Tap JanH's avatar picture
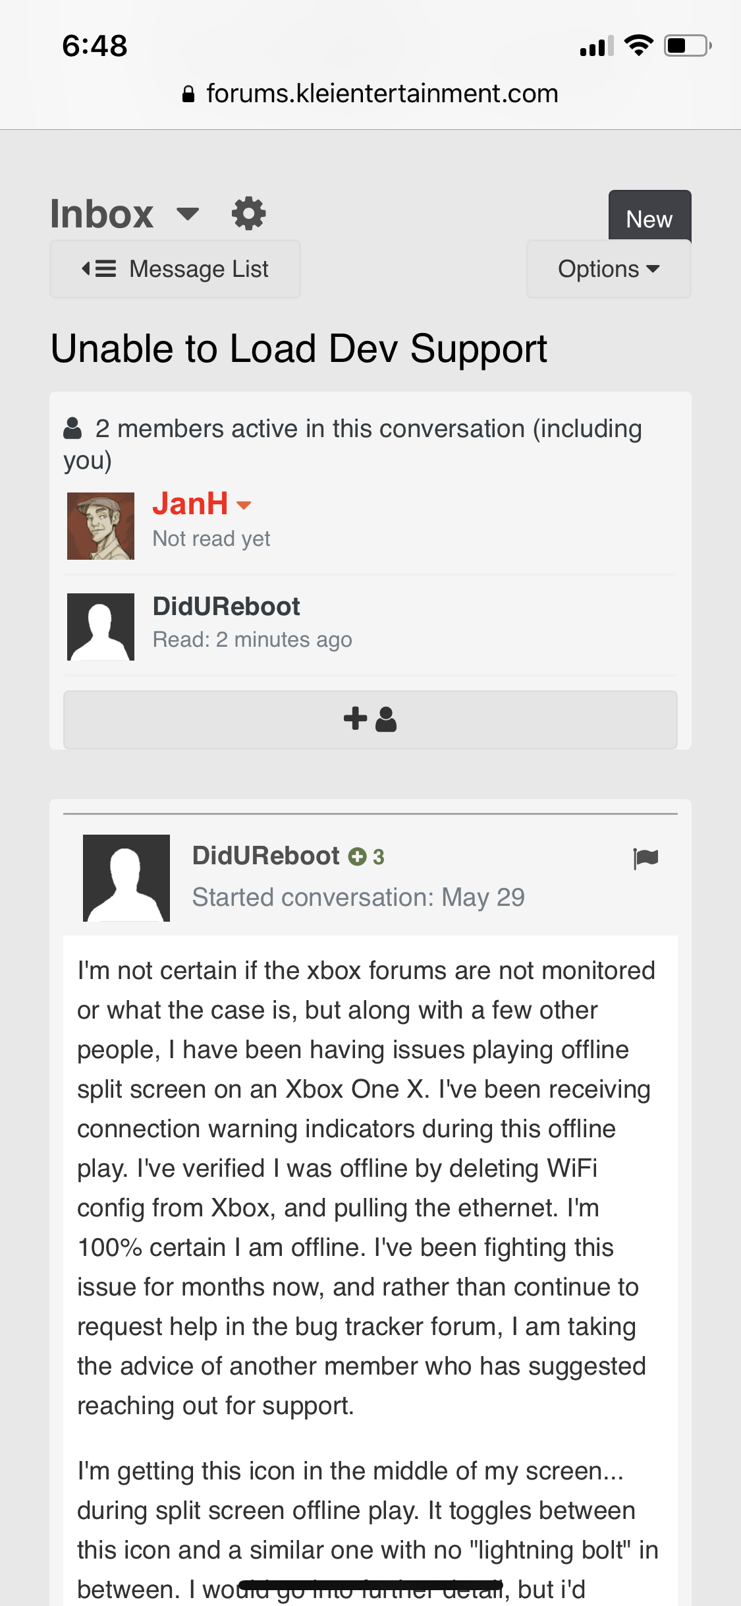Viewport: 741px width, 1606px height. pyautogui.click(x=101, y=526)
